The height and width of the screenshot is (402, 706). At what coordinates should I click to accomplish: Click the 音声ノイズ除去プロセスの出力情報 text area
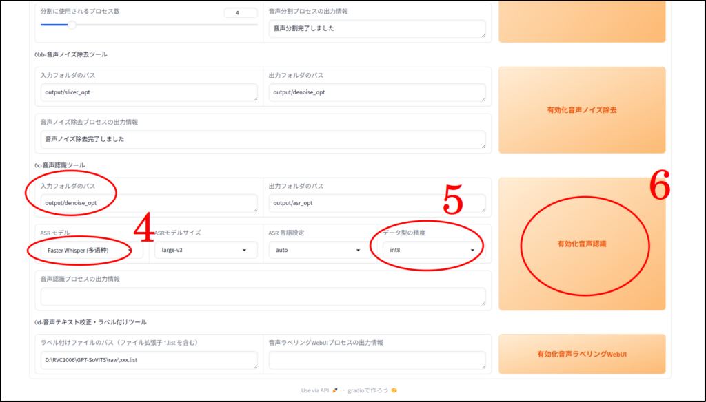263,139
